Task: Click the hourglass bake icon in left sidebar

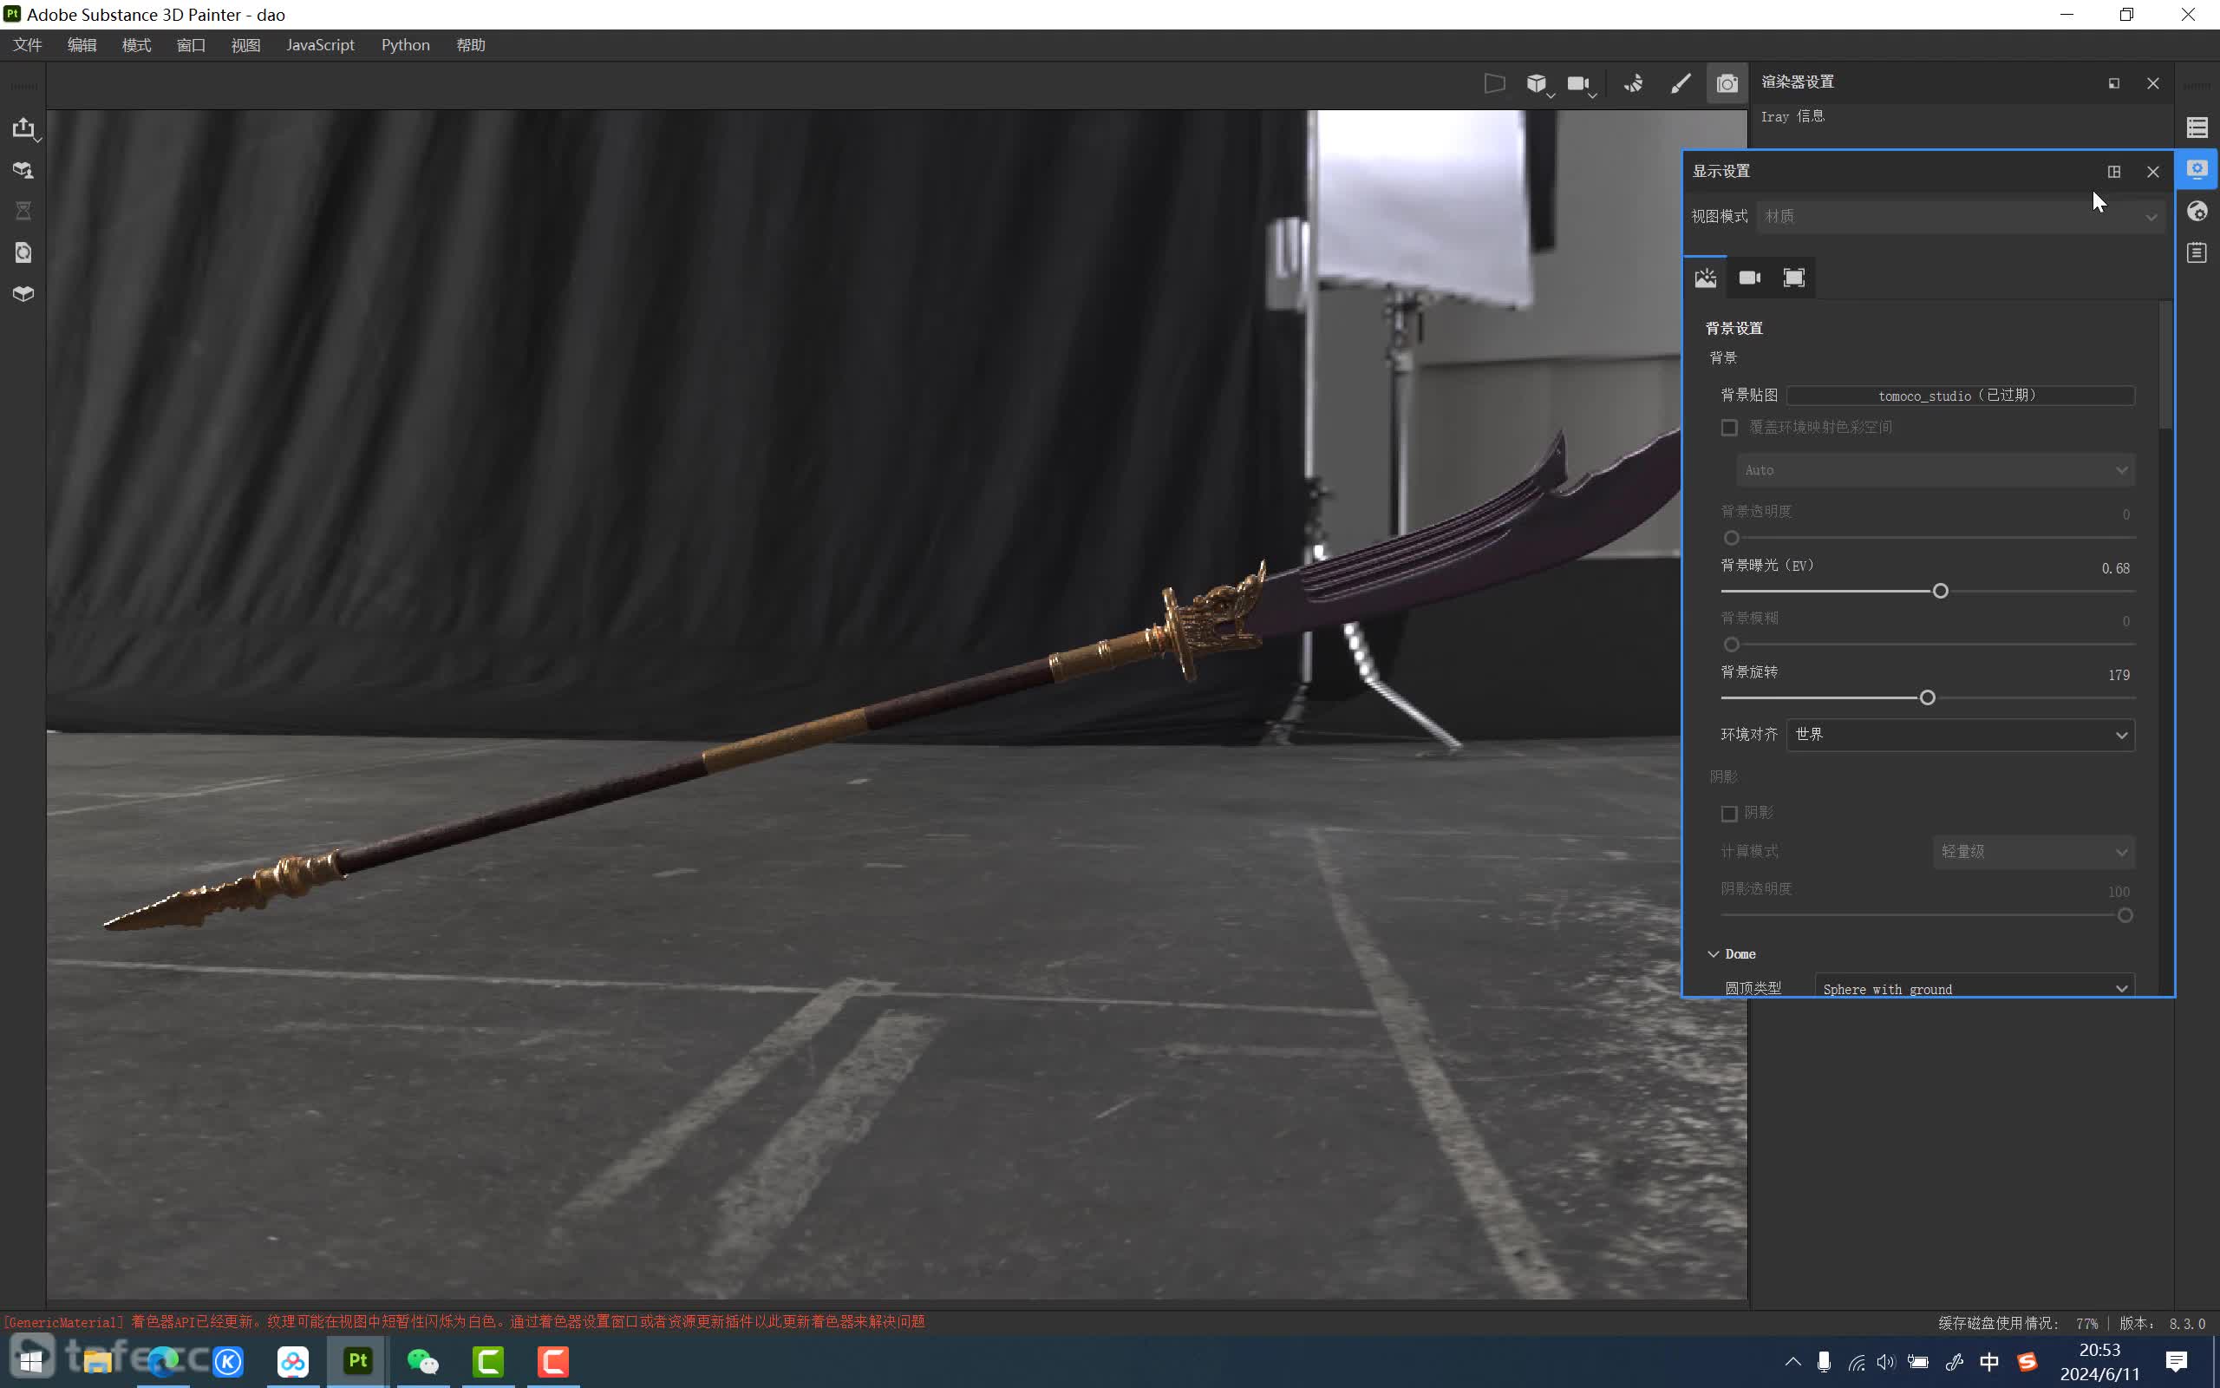Action: 24,211
